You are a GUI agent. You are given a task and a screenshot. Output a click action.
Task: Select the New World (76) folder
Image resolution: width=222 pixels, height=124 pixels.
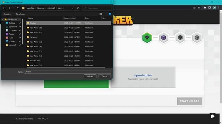[69, 46]
